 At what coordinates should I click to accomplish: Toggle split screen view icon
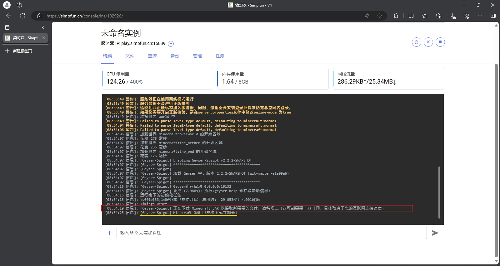[x=411, y=16]
